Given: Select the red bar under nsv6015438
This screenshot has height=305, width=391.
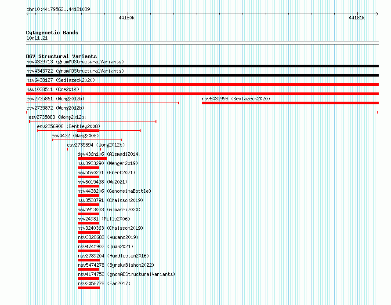Looking at the screenshot, I should [x=88, y=186].
